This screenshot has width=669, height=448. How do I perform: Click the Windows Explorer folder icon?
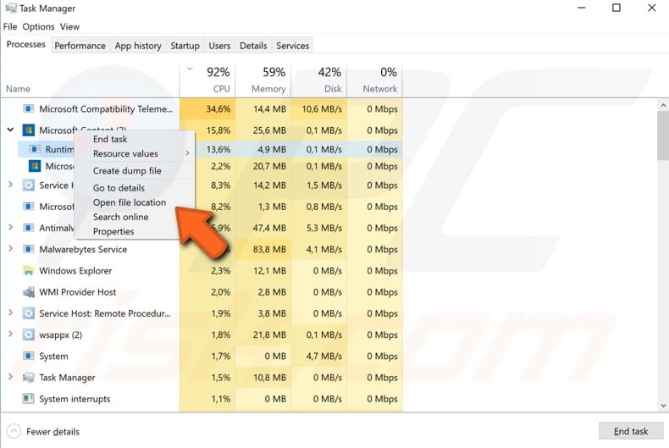28,270
